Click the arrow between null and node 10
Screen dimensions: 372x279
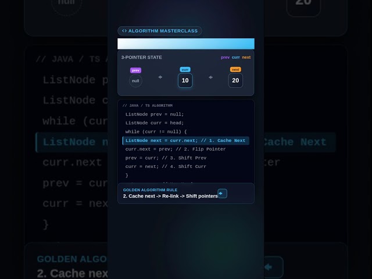click(160, 77)
